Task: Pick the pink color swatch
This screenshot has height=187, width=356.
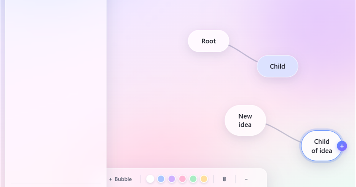Action: coord(182,179)
